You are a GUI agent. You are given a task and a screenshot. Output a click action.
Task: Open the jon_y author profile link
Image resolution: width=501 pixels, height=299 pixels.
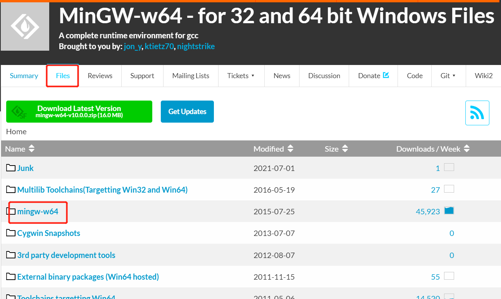(x=133, y=47)
